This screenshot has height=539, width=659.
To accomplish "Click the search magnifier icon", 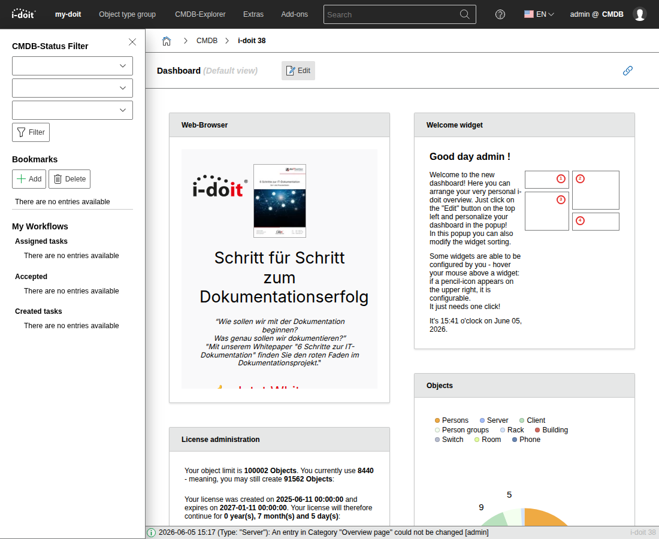I will click(464, 14).
